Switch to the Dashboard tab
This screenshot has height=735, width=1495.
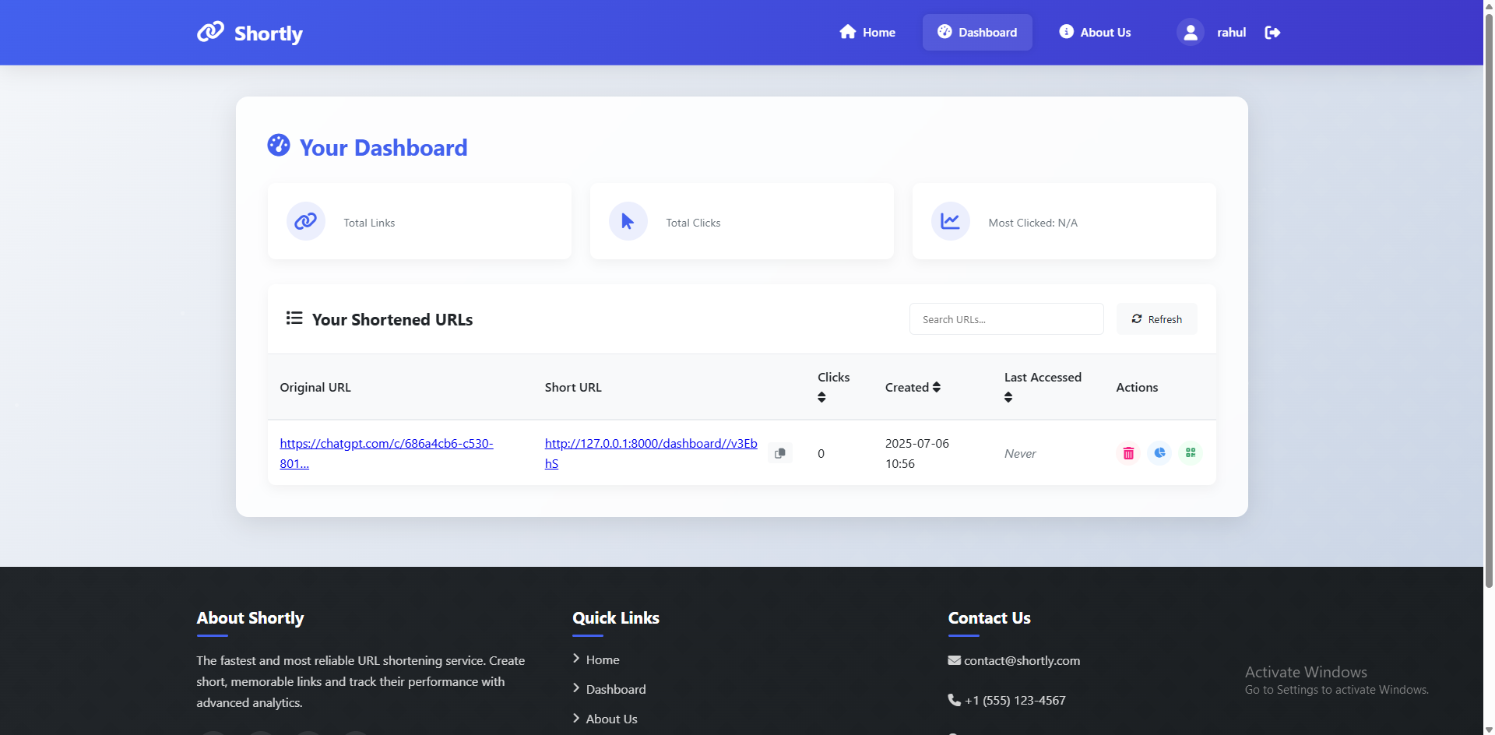coord(977,32)
